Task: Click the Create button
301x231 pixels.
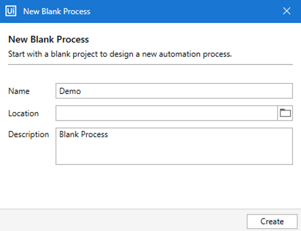Action: tap(272, 221)
